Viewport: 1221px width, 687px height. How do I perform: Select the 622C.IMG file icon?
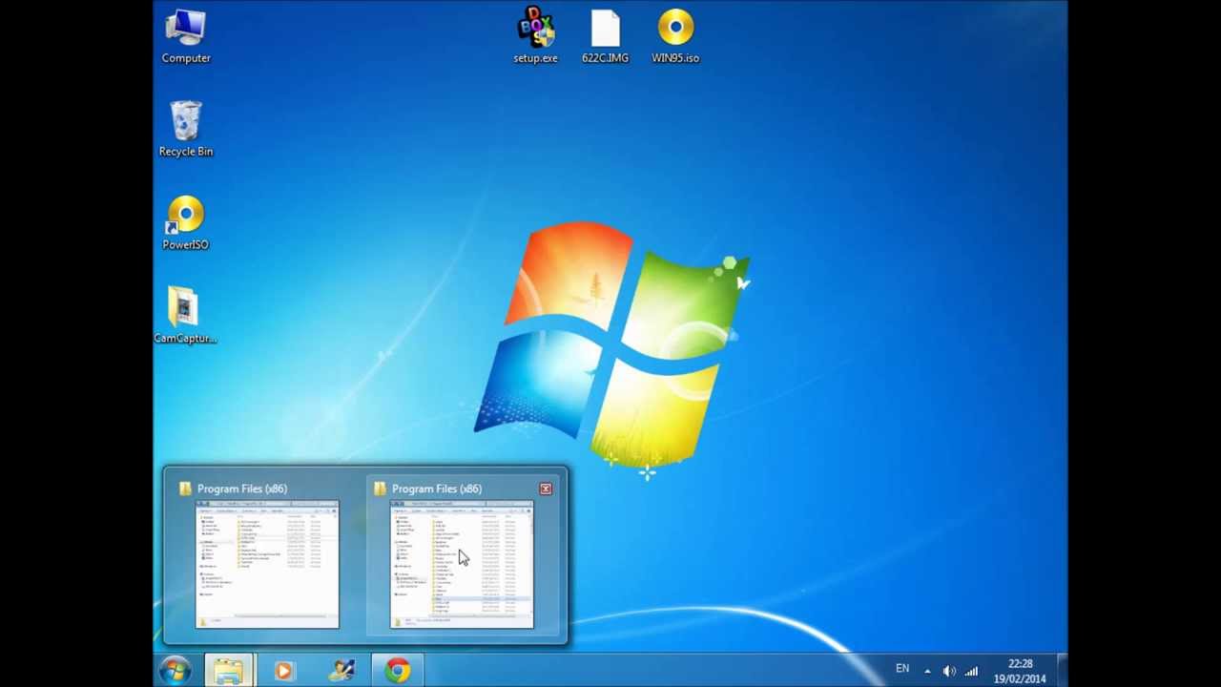tap(605, 36)
